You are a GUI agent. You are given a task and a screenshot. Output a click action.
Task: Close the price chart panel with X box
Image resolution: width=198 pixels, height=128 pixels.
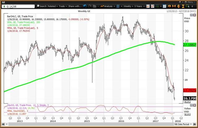coord(194,15)
